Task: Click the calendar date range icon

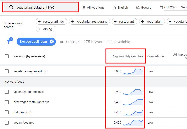Action: pyautogui.click(x=161, y=7)
